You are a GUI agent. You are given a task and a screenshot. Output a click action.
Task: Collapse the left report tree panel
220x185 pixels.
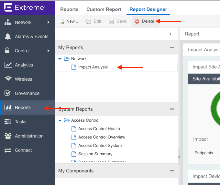170,34
